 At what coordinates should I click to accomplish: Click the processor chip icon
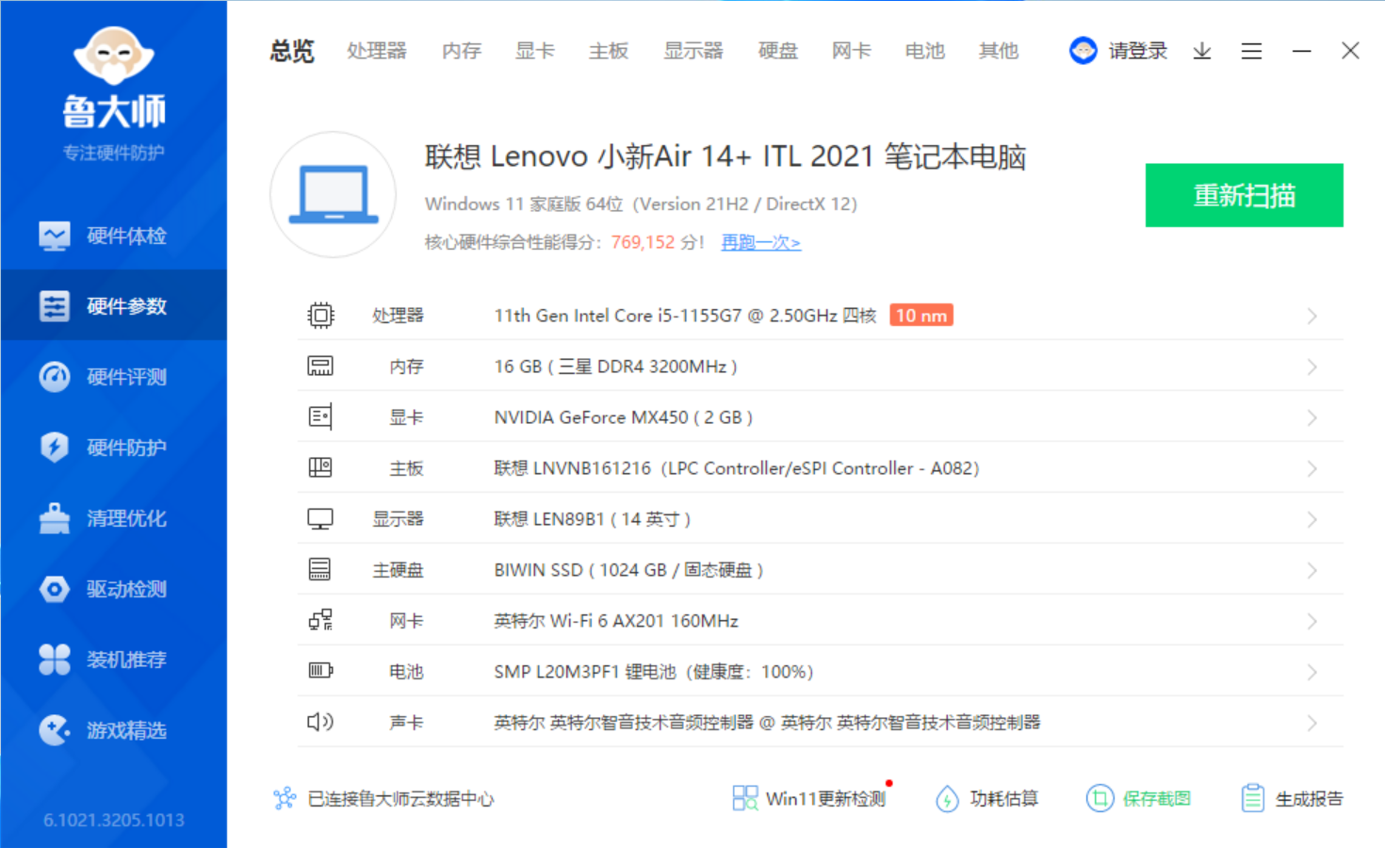320,315
